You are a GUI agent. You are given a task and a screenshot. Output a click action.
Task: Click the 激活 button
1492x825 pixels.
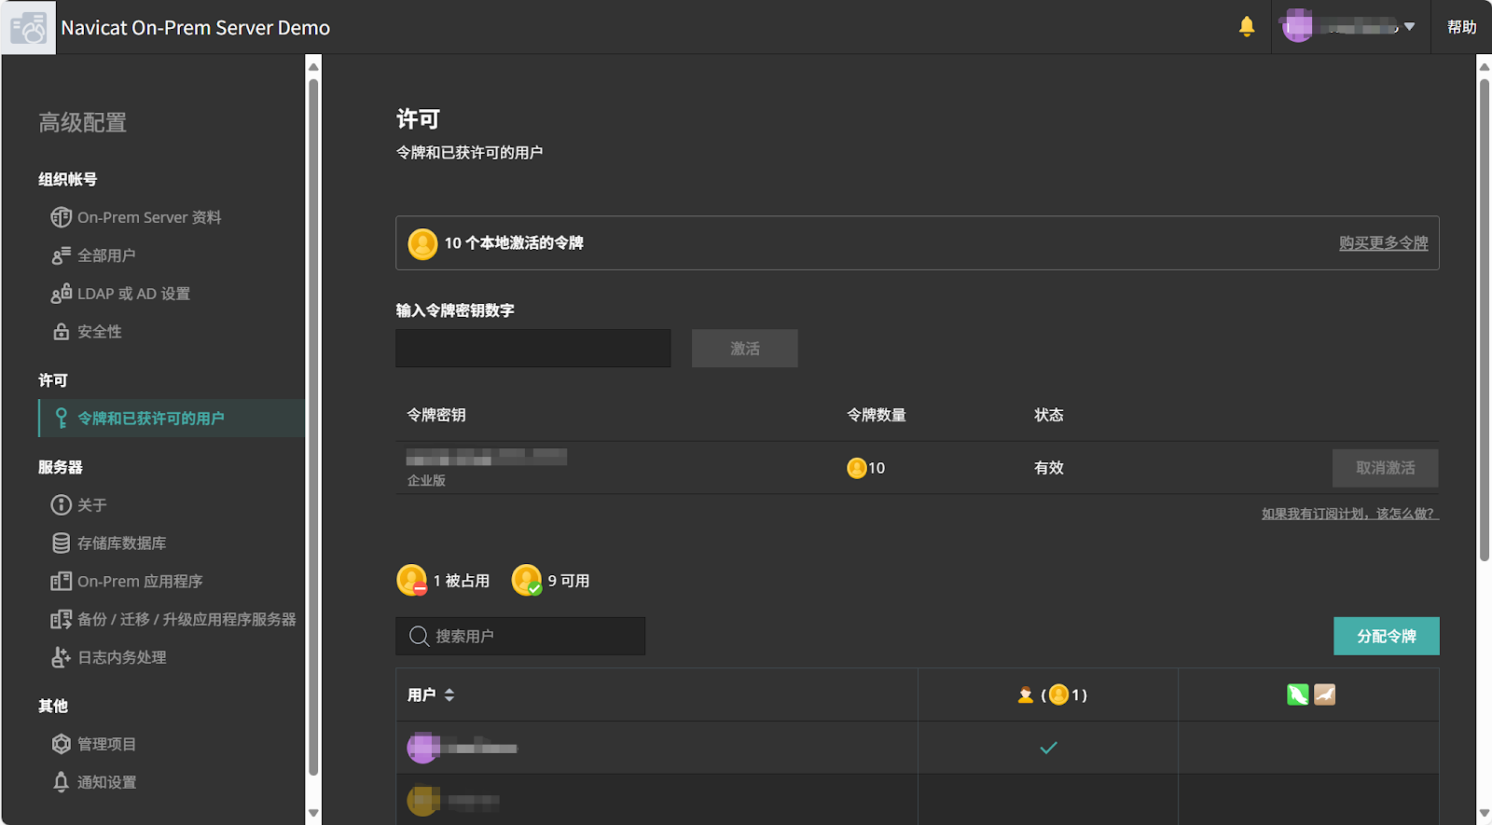tap(744, 348)
